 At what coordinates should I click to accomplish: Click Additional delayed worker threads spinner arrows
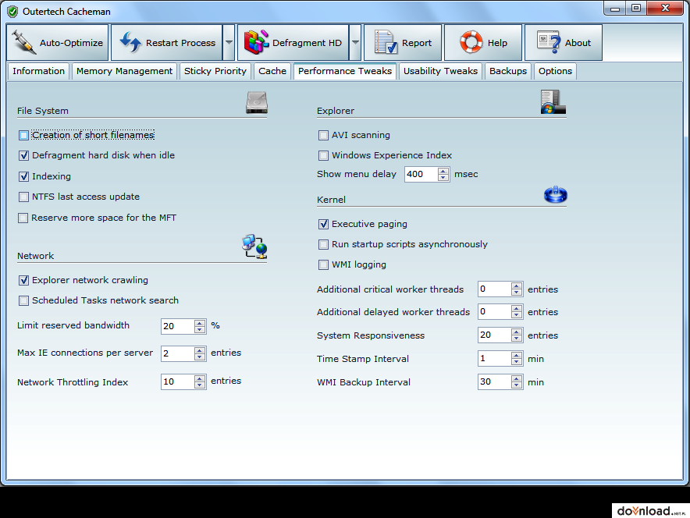[x=517, y=312]
